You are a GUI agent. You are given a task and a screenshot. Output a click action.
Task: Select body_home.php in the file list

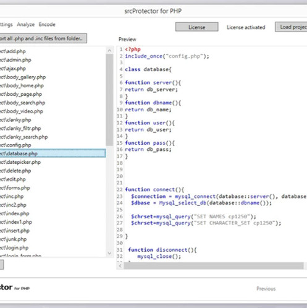pos(53,85)
